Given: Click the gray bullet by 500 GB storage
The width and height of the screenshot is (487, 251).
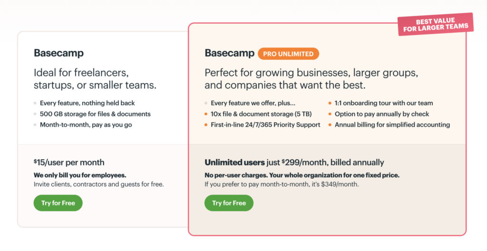Looking at the screenshot, I should (35, 114).
